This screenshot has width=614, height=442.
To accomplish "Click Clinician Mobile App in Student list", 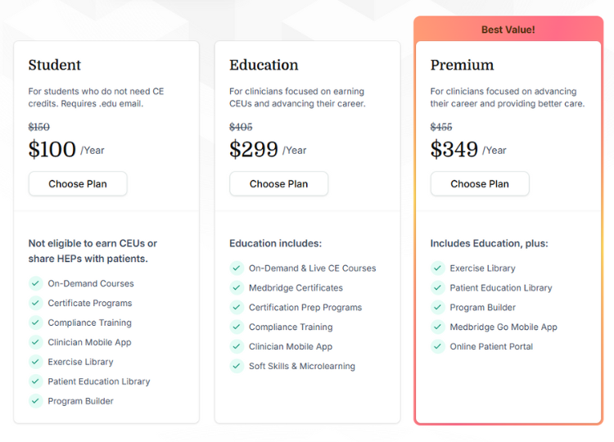I will point(89,342).
